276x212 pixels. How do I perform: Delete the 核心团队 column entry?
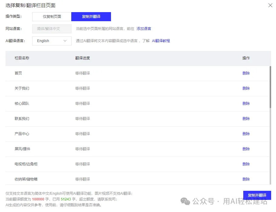tap(246, 103)
